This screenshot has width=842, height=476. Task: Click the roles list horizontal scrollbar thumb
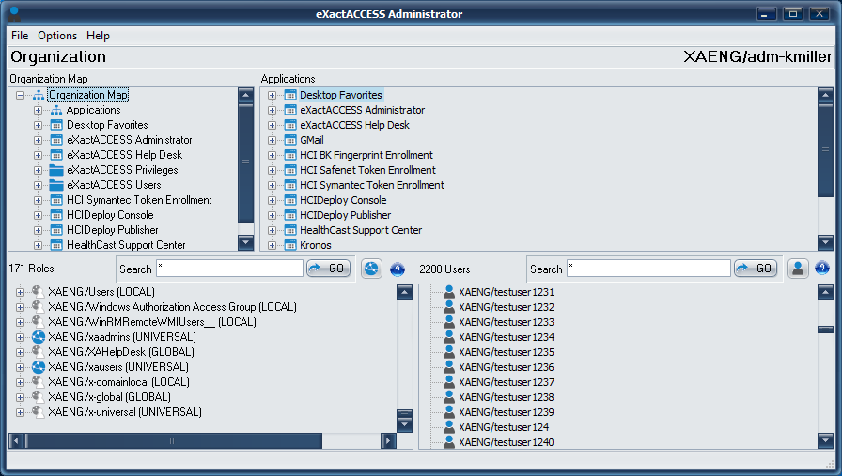(173, 441)
